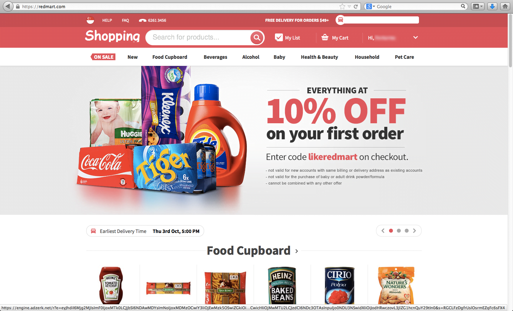Screen dimensions: 513x311
Task: Open the Health & Beauty menu
Action: tap(319, 57)
